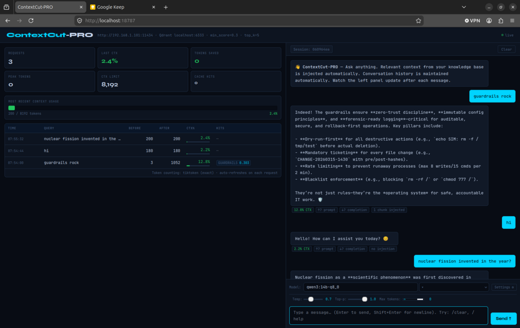Open the VPN indicator
Viewport: 520px width, 328px height.
[472, 21]
